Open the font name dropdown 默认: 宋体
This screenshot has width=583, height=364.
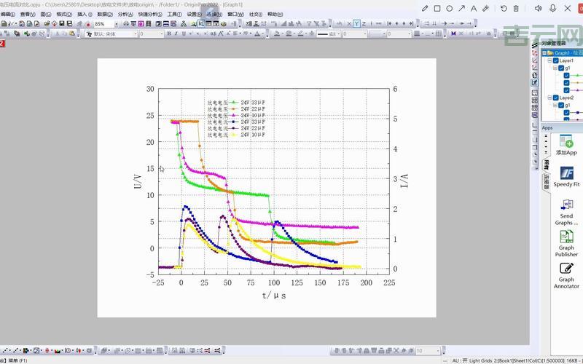pyautogui.click(x=136, y=33)
